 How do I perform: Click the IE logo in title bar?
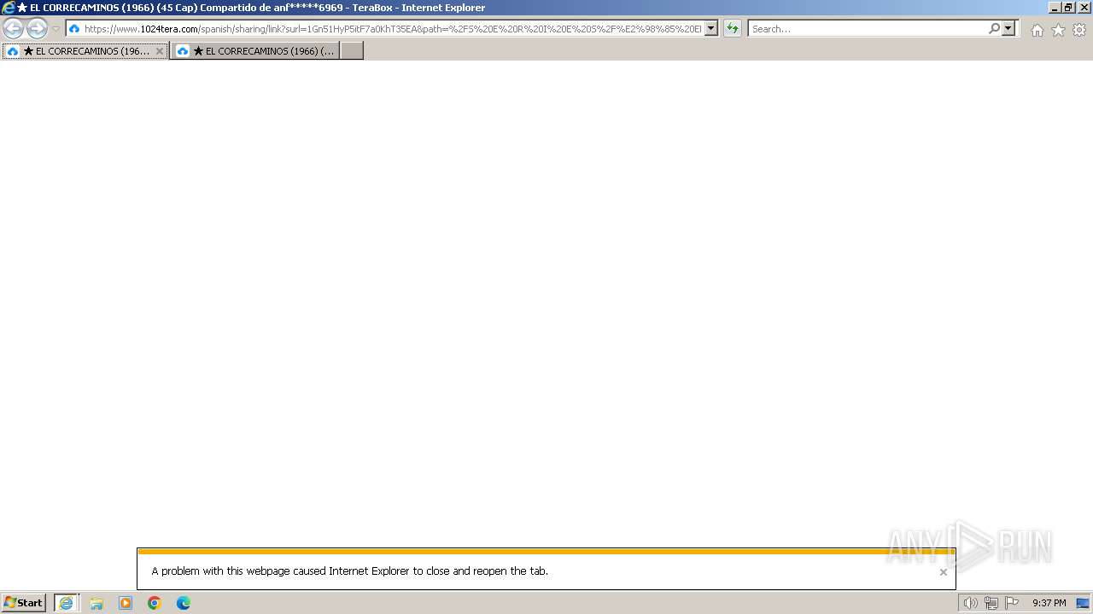point(9,8)
